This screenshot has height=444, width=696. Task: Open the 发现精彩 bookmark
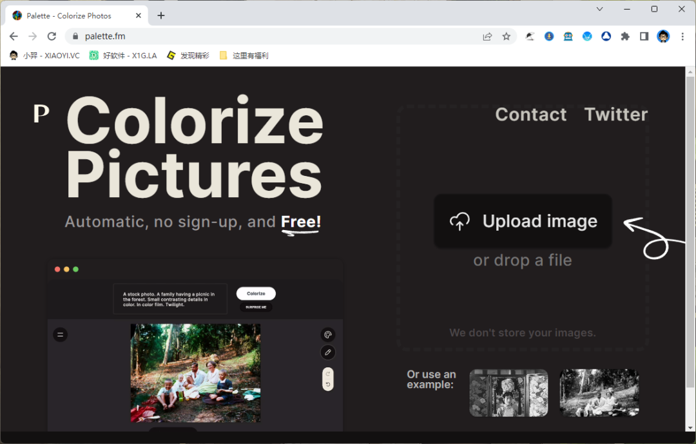tap(188, 55)
